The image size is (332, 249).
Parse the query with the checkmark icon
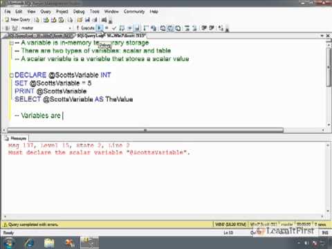pyautogui.click(x=114, y=28)
